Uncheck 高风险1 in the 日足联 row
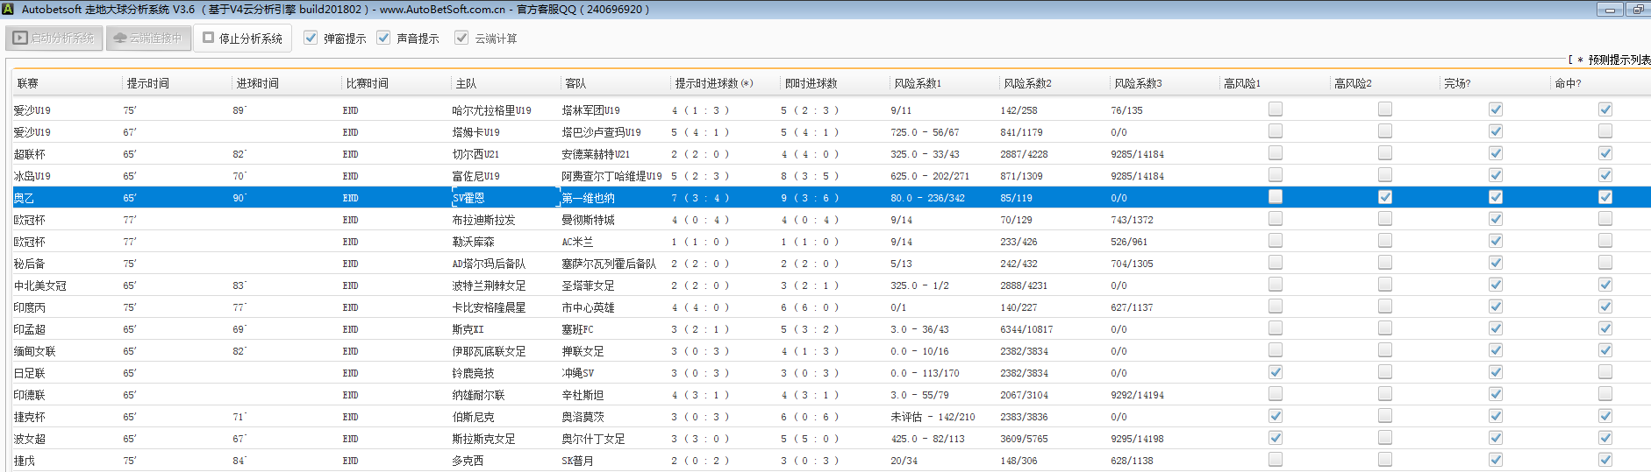1651x472 pixels. point(1276,372)
